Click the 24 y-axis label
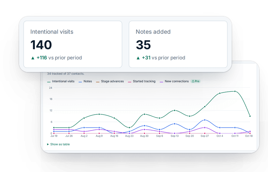Image resolution: width=268 pixels, height=172 pixels. click(x=51, y=88)
